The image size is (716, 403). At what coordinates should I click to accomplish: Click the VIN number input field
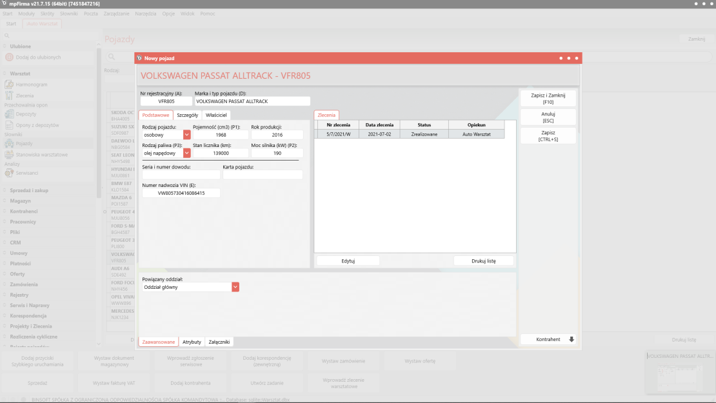[181, 193]
